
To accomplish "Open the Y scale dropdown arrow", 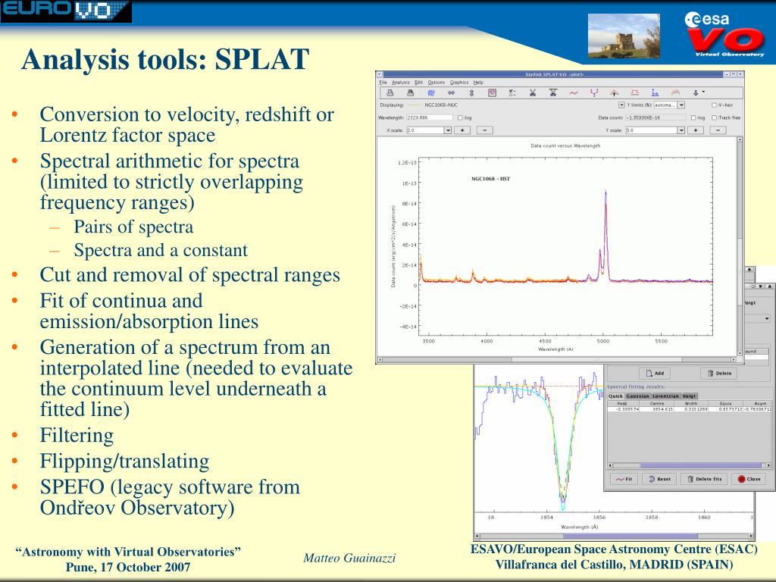I will coord(681,130).
